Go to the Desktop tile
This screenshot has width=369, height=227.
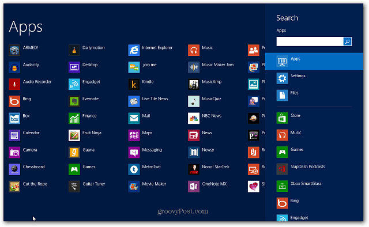coord(74,67)
